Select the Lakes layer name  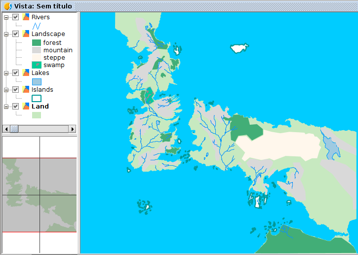click(40, 73)
